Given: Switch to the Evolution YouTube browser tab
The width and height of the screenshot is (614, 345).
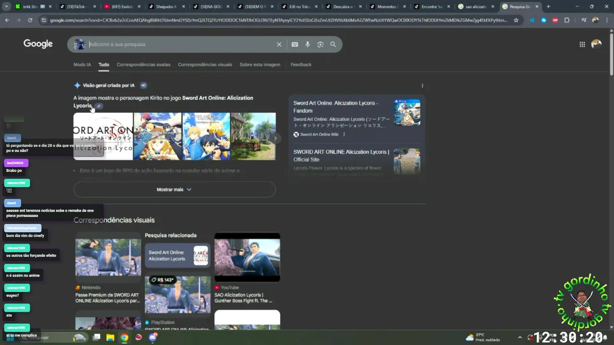Looking at the screenshot, I should click(121, 7).
